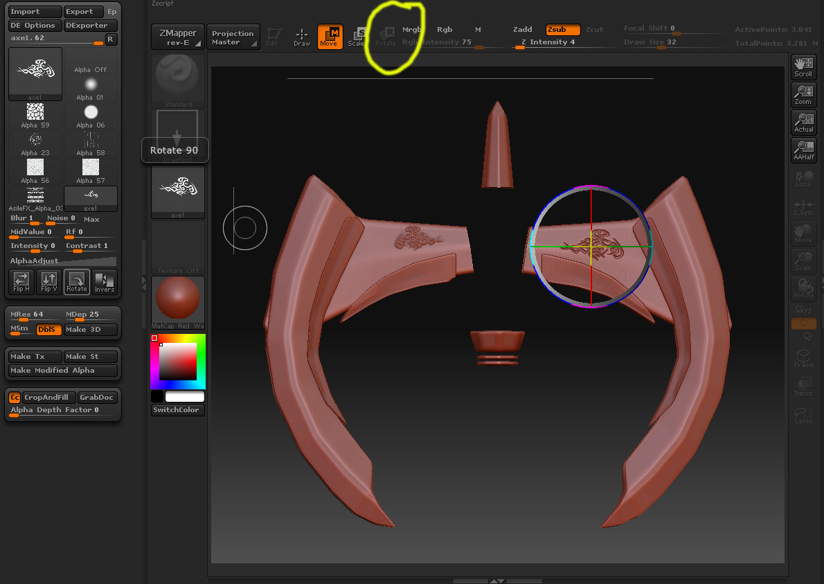The image size is (824, 584).
Task: Toggle the Zadd mode
Action: 522,29
